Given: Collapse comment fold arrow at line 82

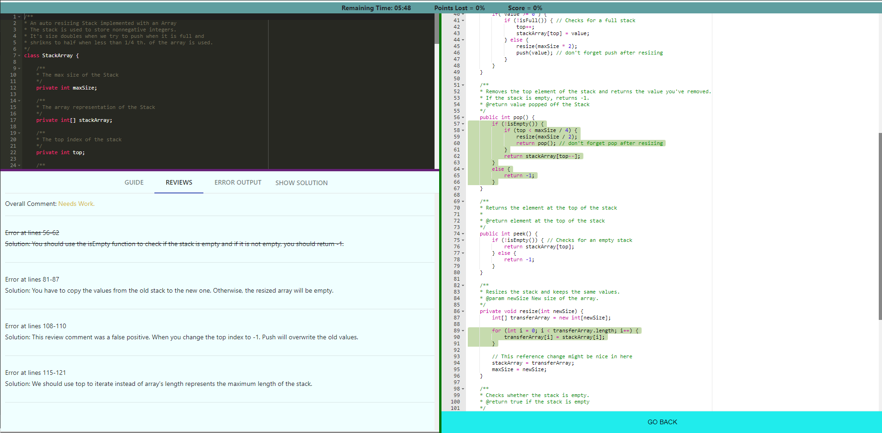Looking at the screenshot, I should [x=463, y=285].
